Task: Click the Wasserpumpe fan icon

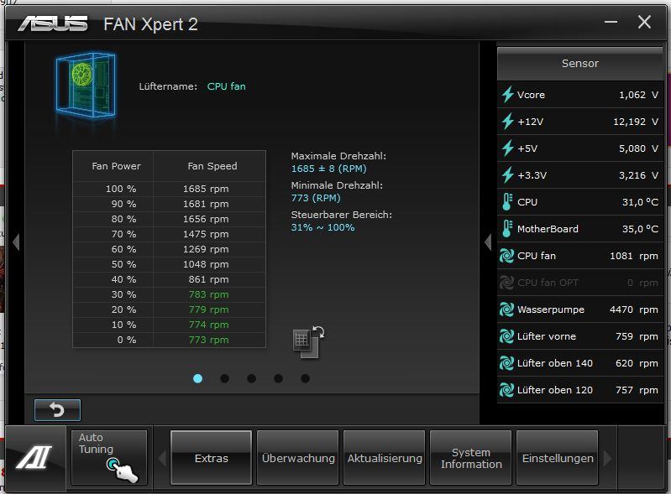Action: (506, 309)
